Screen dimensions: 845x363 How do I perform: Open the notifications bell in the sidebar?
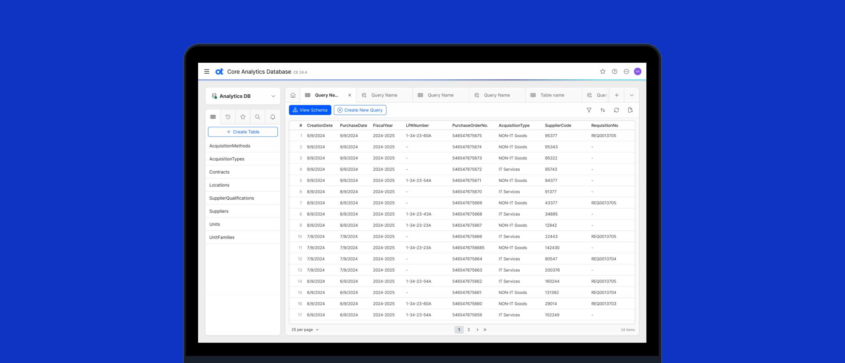[x=273, y=117]
